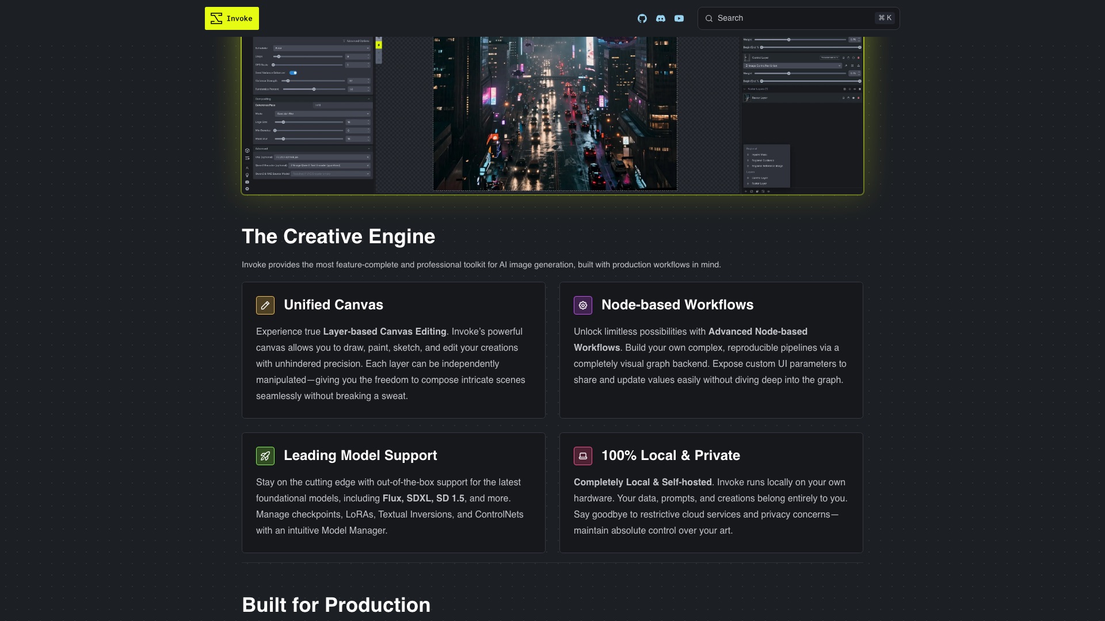Click the Node-based Workflows heading
This screenshot has width=1105, height=621.
pyautogui.click(x=677, y=305)
